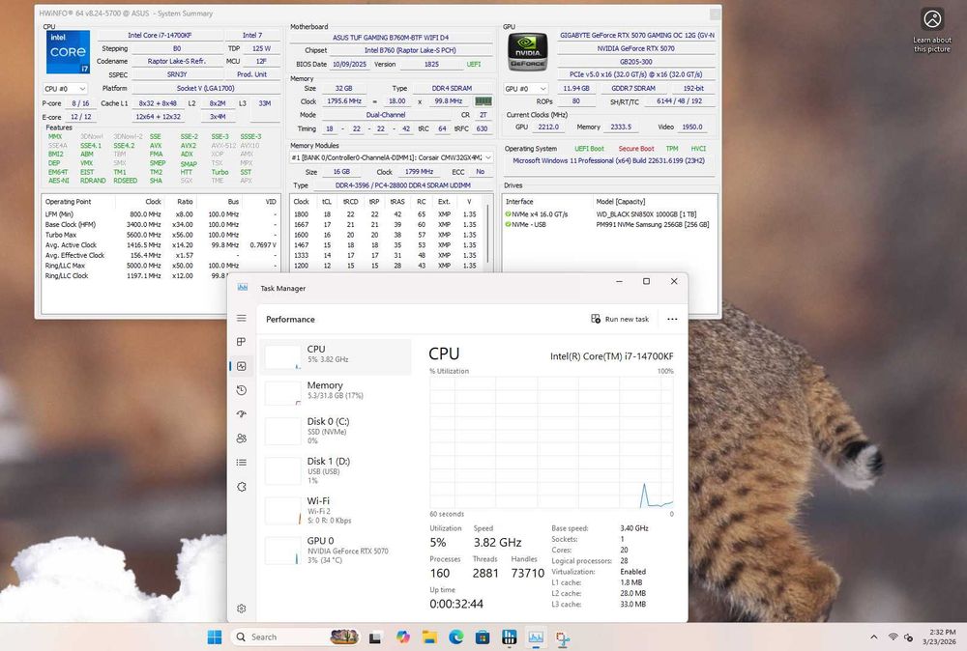Click the 'Raptor Lake-S Refr.' codename field
This screenshot has height=651, width=967.
[x=176, y=62]
